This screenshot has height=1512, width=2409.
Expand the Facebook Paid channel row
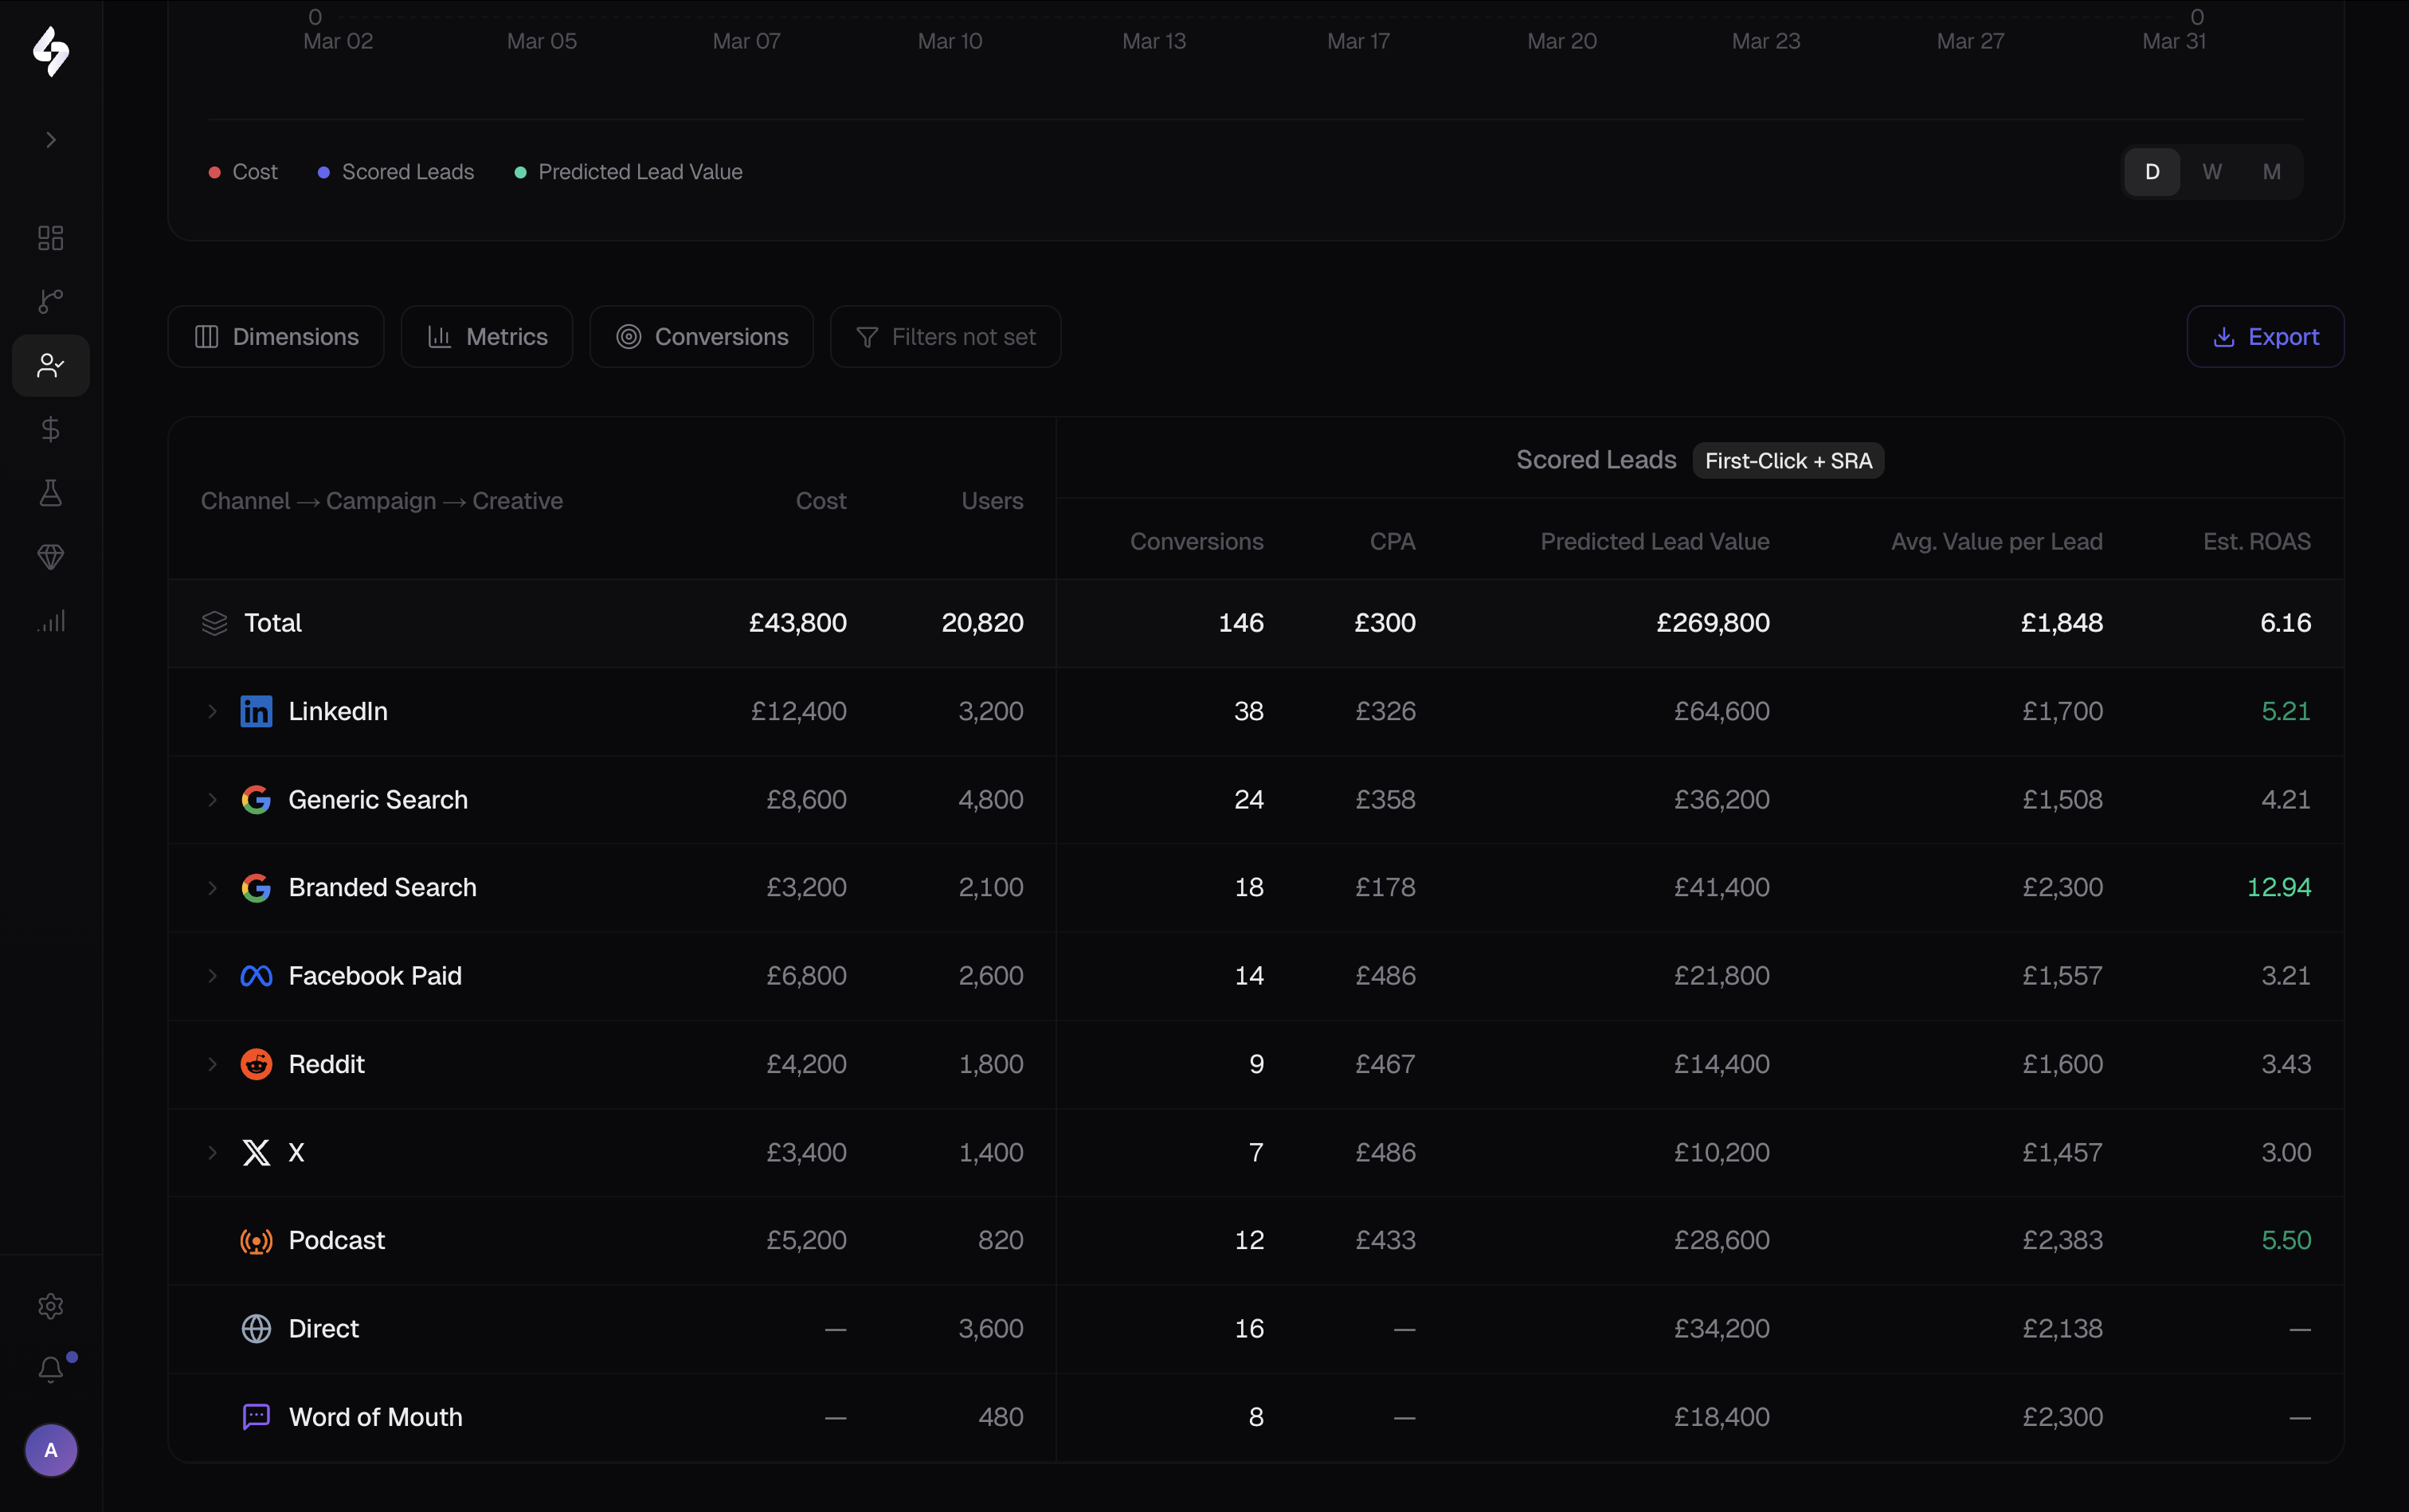click(x=212, y=976)
